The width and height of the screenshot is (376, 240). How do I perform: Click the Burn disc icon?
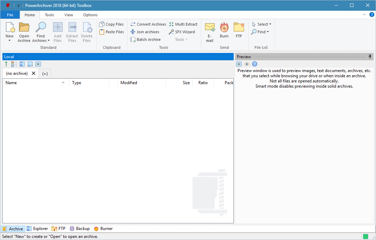tap(224, 27)
